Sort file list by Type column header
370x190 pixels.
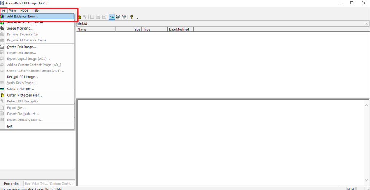155,30
